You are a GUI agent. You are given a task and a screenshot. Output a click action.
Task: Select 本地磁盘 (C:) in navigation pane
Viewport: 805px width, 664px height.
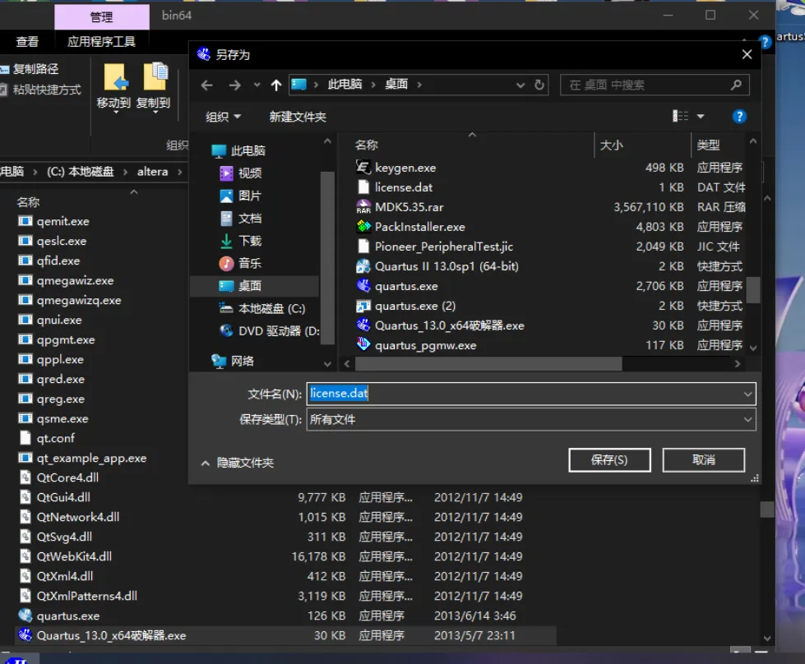(262, 308)
